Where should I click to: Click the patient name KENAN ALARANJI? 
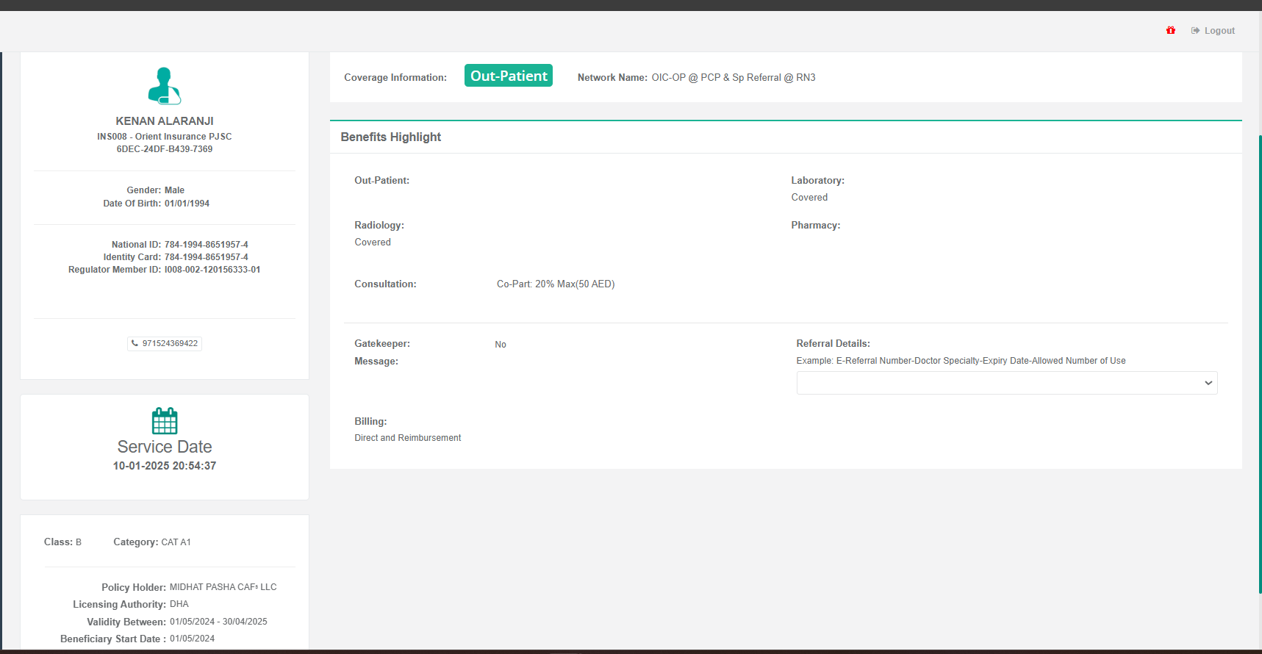165,121
